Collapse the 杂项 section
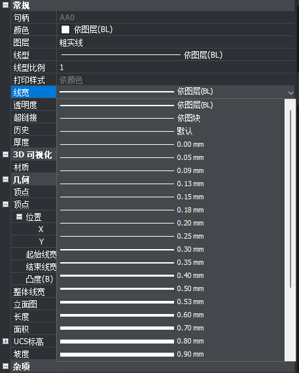The image size is (299, 373). (x=5, y=366)
